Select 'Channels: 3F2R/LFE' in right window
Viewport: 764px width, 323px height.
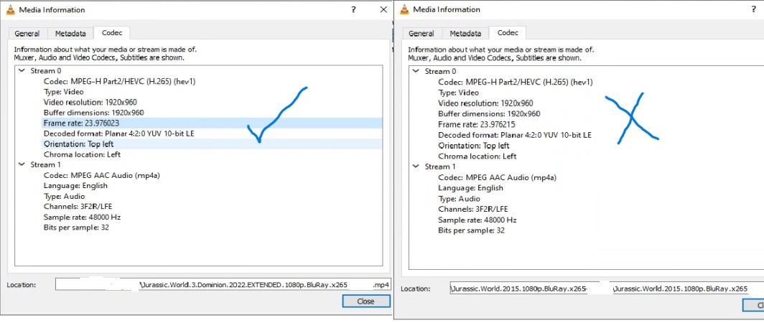click(x=473, y=209)
